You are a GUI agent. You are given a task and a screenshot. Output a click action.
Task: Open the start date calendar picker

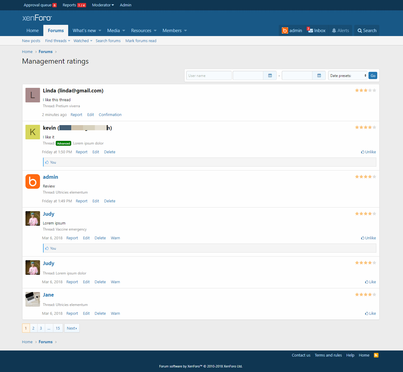[x=270, y=76]
